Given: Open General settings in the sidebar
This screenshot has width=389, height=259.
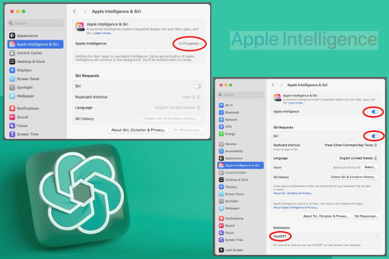Looking at the screenshot, I should tap(228, 144).
